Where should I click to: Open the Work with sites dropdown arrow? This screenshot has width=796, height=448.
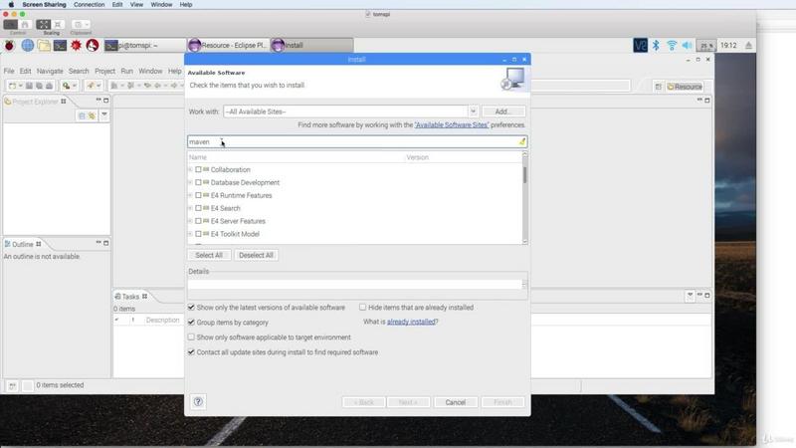pyautogui.click(x=473, y=112)
